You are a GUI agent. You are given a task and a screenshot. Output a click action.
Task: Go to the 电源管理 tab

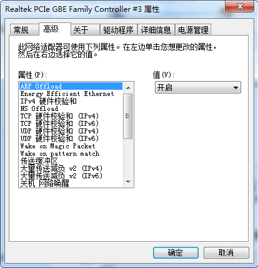[x=193, y=30]
